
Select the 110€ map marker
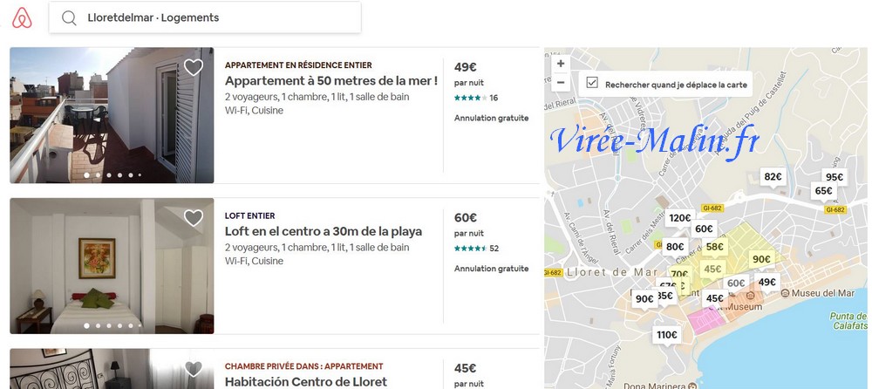pos(666,334)
